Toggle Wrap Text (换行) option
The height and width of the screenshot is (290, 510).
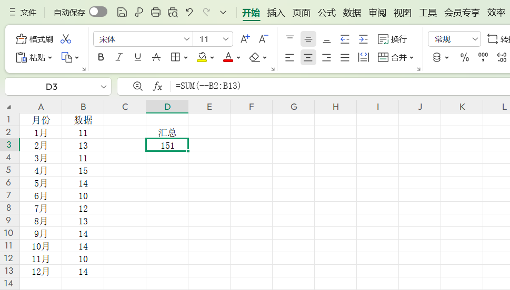coord(392,39)
